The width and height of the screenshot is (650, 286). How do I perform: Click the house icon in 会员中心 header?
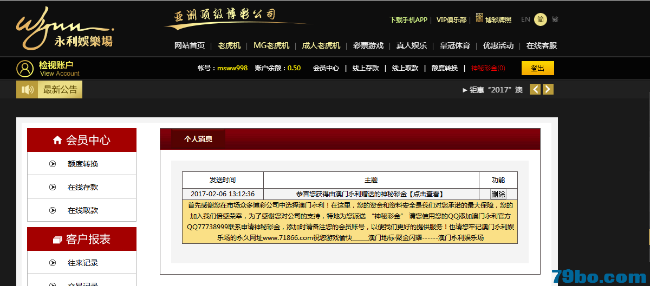57,140
